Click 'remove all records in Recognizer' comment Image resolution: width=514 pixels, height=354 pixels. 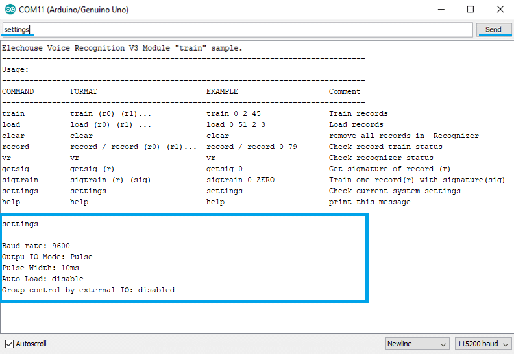[404, 136]
